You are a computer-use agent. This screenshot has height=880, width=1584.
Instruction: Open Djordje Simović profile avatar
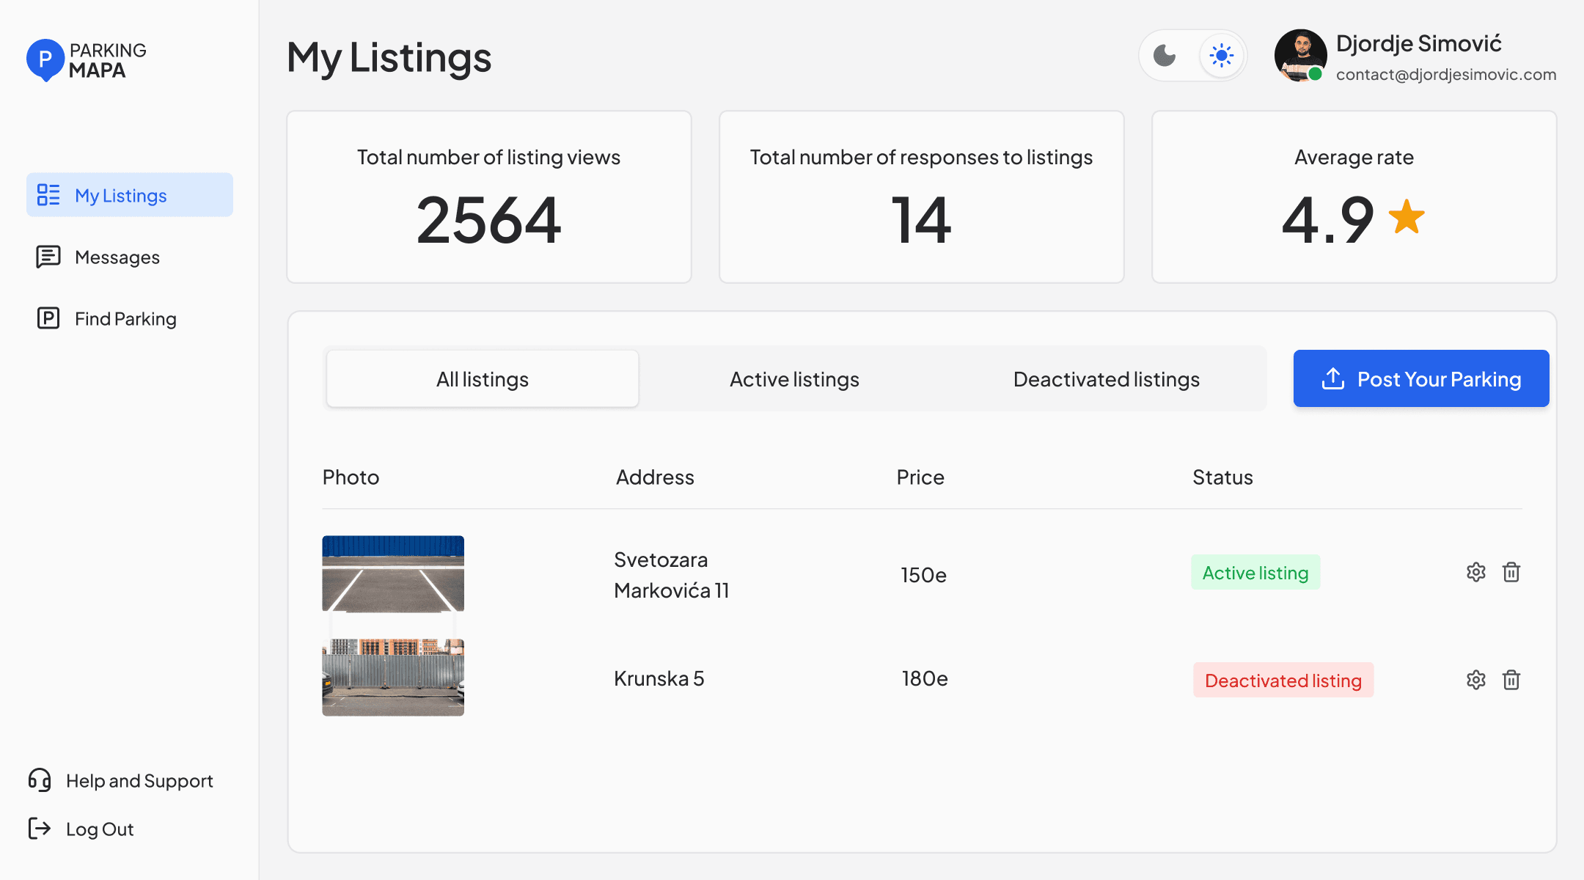(x=1299, y=55)
